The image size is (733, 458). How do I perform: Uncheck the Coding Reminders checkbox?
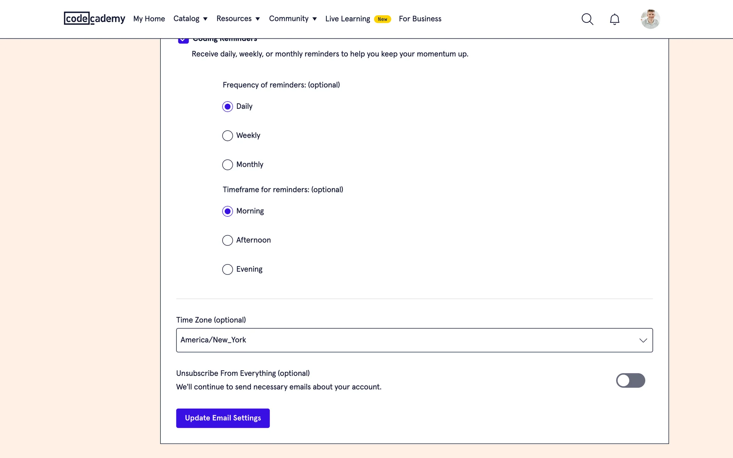[x=183, y=41]
